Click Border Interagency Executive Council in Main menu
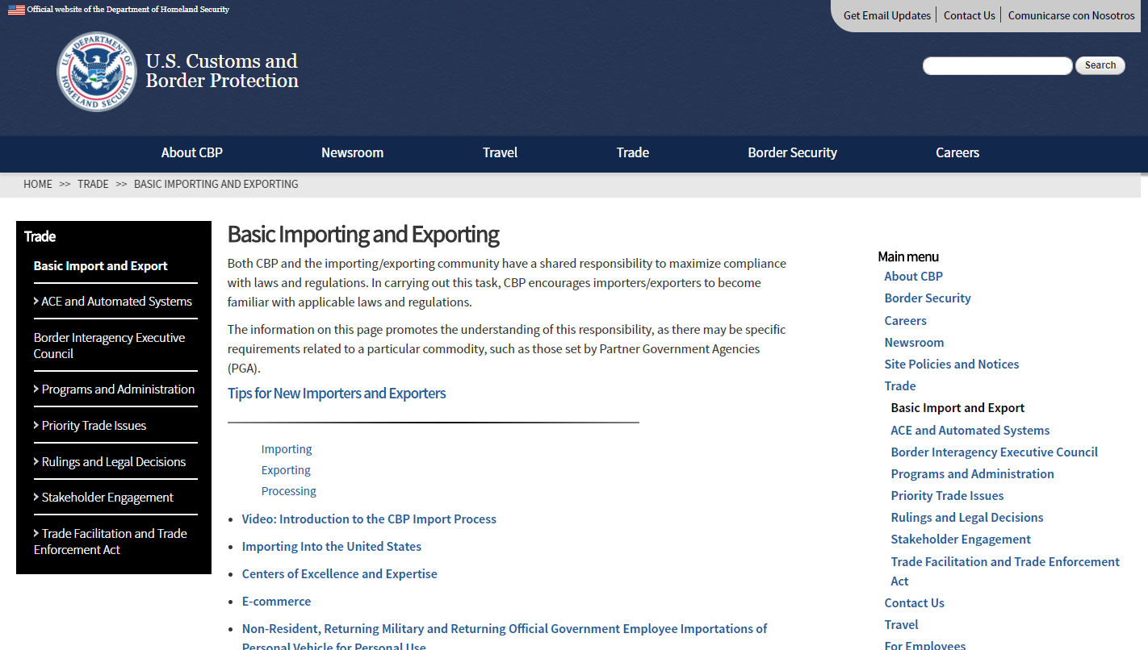The image size is (1148, 650). pos(995,452)
